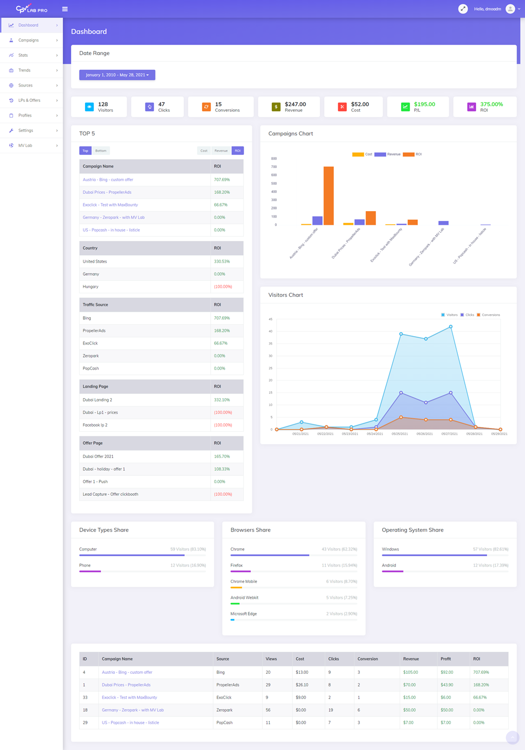
Task: Click the Sources globe icon
Action: coord(11,85)
